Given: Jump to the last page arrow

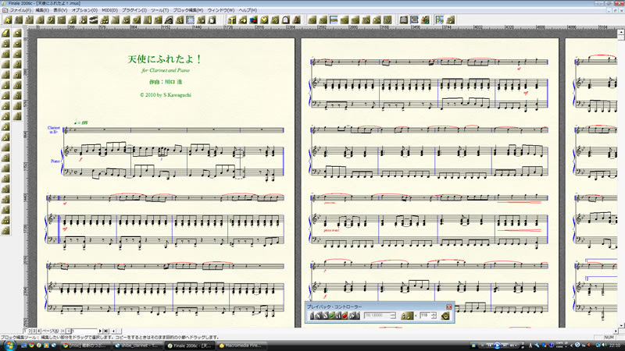Looking at the screenshot, I should coord(105,331).
